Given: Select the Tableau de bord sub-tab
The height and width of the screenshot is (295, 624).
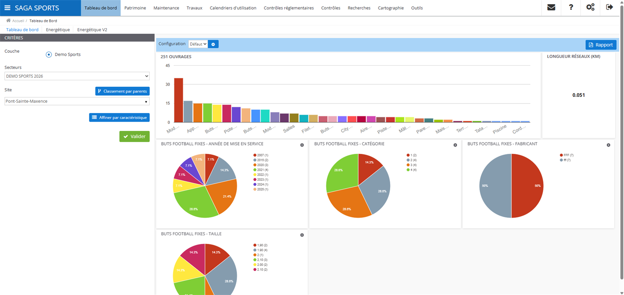Looking at the screenshot, I should pos(22,29).
